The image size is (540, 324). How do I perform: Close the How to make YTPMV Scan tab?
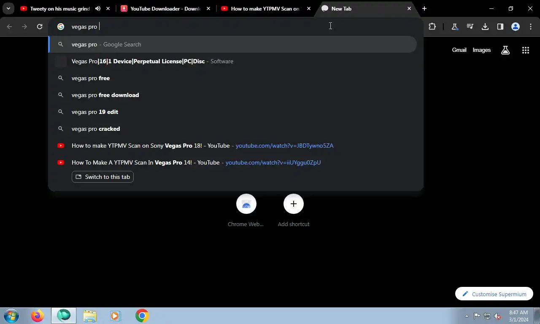[309, 8]
